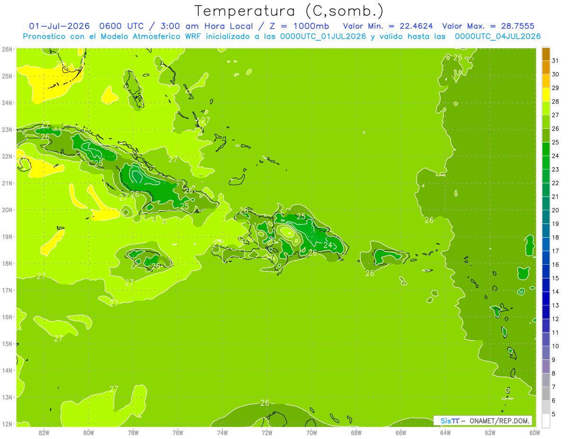Click contour label '28' near western Cuba

[x=22, y=158]
